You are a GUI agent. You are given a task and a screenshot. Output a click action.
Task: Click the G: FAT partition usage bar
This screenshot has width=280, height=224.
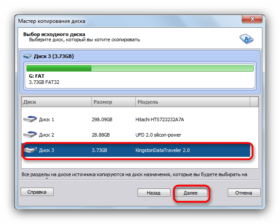pos(140,68)
